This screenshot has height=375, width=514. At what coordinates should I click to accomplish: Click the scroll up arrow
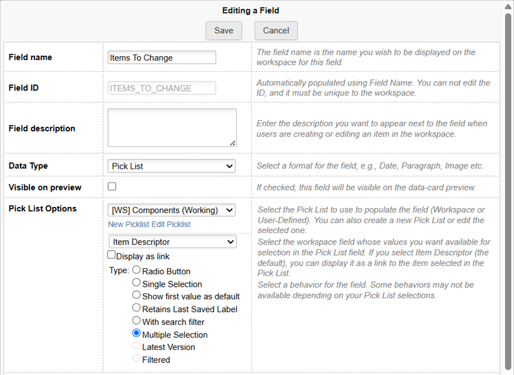[x=508, y=6]
